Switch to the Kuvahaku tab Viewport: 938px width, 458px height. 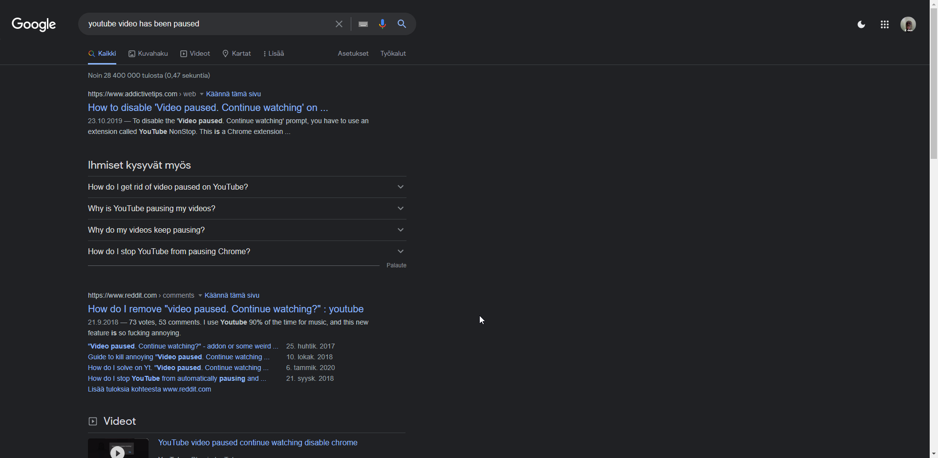pyautogui.click(x=148, y=53)
